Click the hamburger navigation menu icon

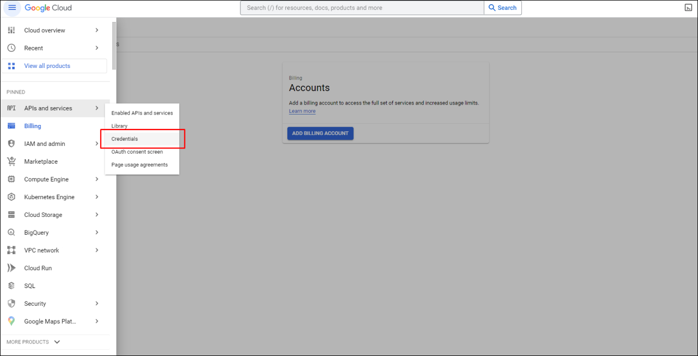click(x=12, y=8)
